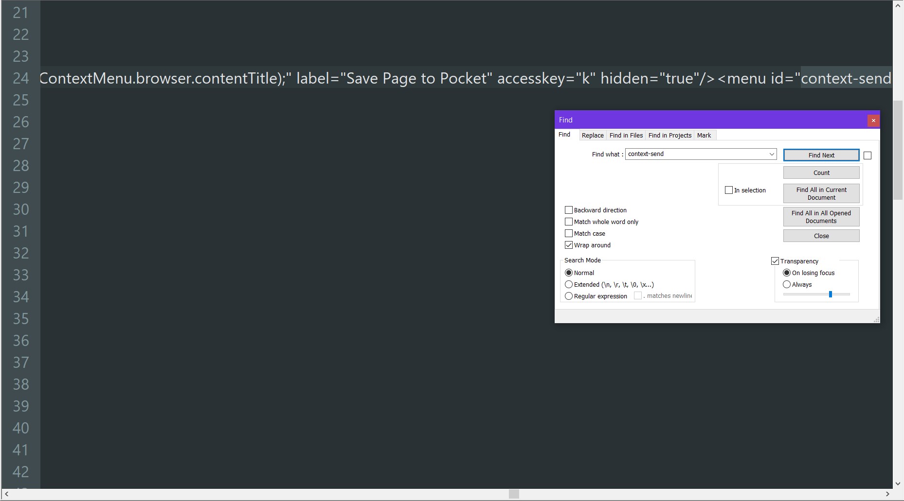Enable the Match case option
Viewport: 904px width, 501px height.
pyautogui.click(x=569, y=233)
